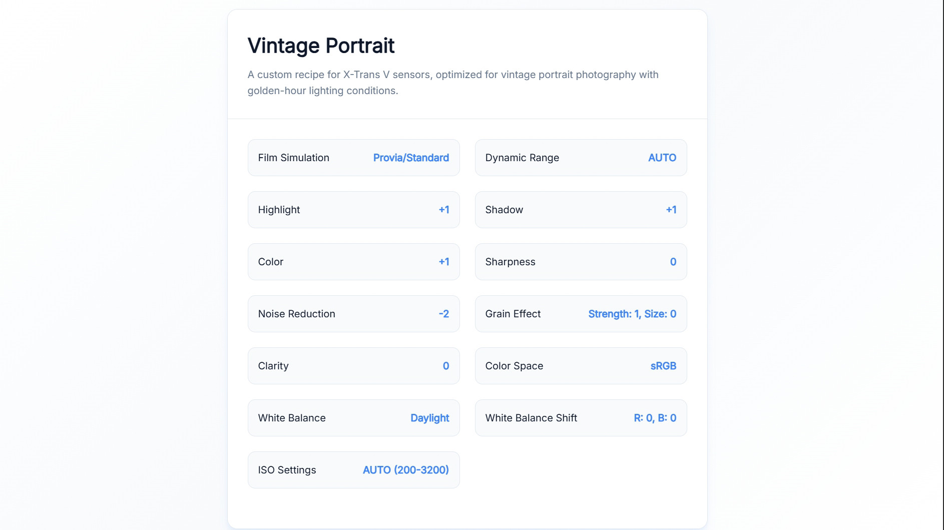Select the Sharpness 0 card
Viewport: 944px width, 530px height.
[581, 262]
